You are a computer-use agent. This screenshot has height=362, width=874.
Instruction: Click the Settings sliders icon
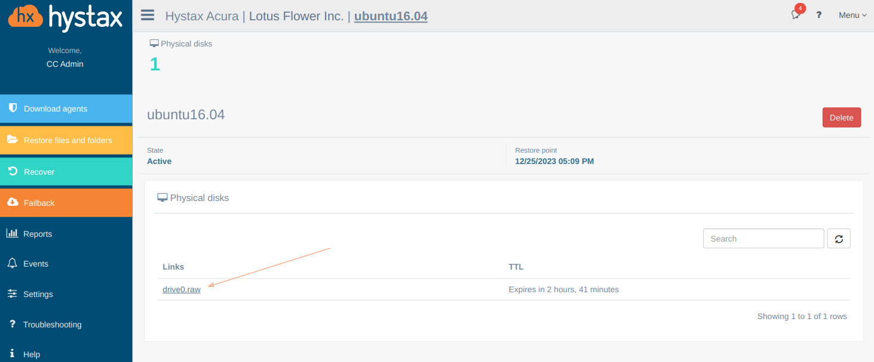(x=12, y=293)
